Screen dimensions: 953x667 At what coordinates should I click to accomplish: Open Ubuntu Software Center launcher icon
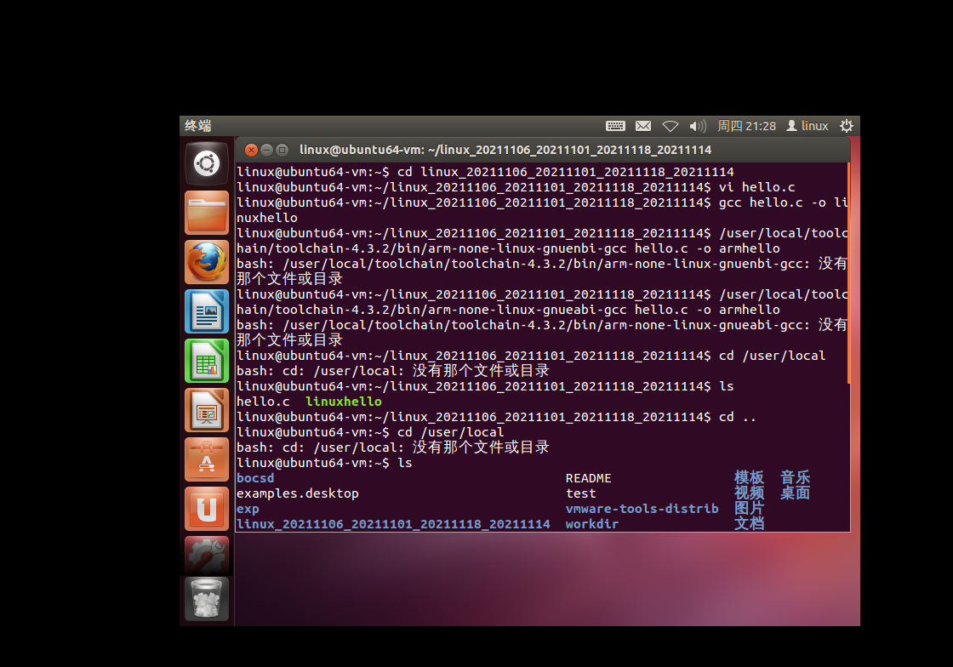click(207, 459)
